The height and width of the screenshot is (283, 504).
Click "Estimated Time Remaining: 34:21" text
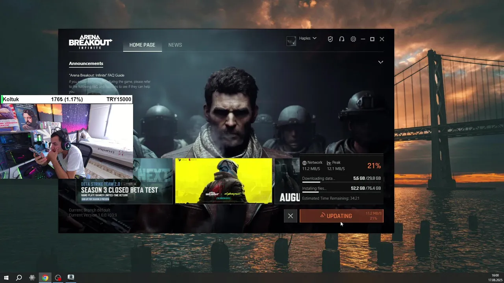pos(331,198)
